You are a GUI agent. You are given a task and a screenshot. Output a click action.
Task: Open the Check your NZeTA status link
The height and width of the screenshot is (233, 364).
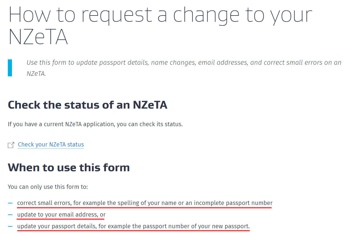(x=51, y=145)
